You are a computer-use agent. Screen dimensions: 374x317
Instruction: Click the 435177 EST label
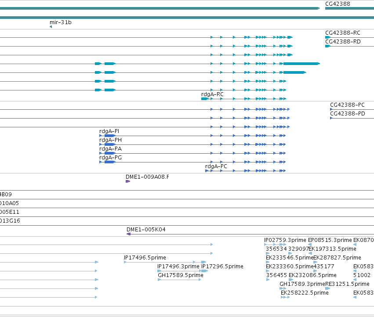pyautogui.click(x=324, y=267)
